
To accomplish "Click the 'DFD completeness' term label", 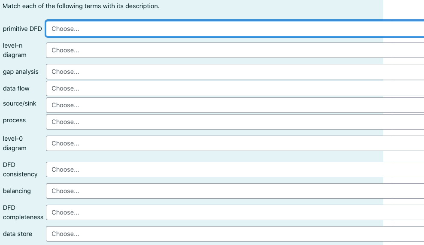I will click(23, 212).
